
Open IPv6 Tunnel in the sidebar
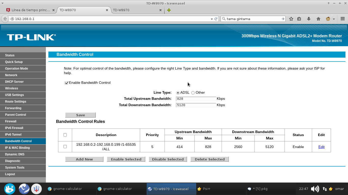[x=23, y=135]
